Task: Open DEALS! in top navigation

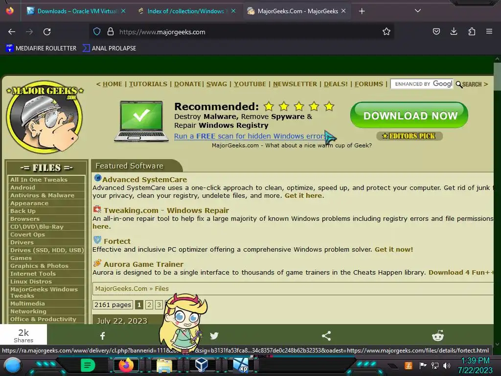Action: pos(336,84)
